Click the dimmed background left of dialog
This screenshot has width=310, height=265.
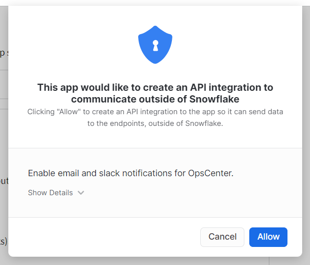(x=4, y=138)
